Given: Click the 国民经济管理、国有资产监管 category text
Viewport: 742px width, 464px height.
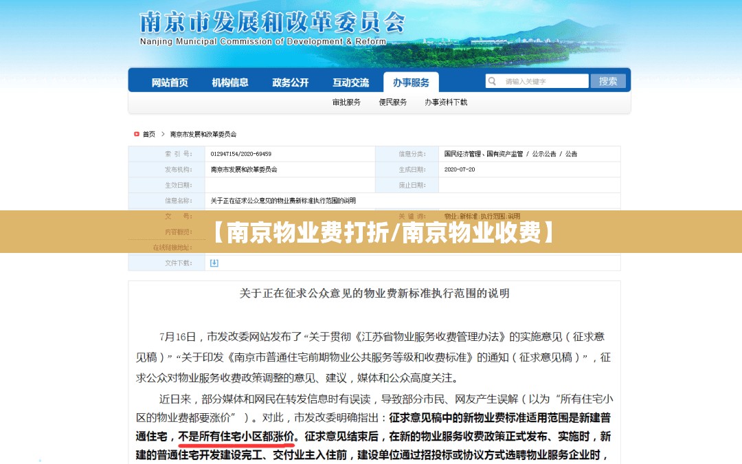Looking at the screenshot, I should tap(484, 154).
